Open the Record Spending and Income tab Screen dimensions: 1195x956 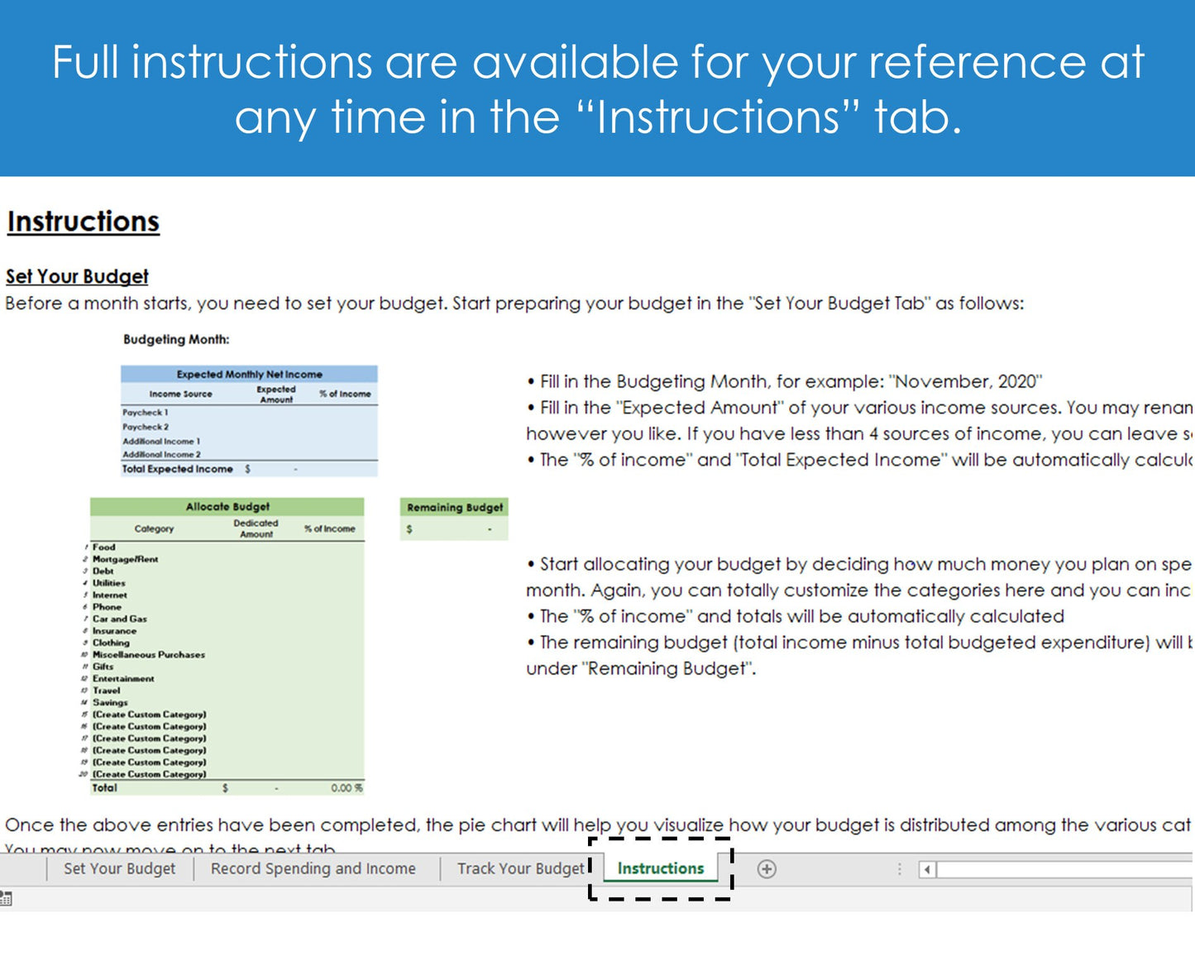(313, 868)
